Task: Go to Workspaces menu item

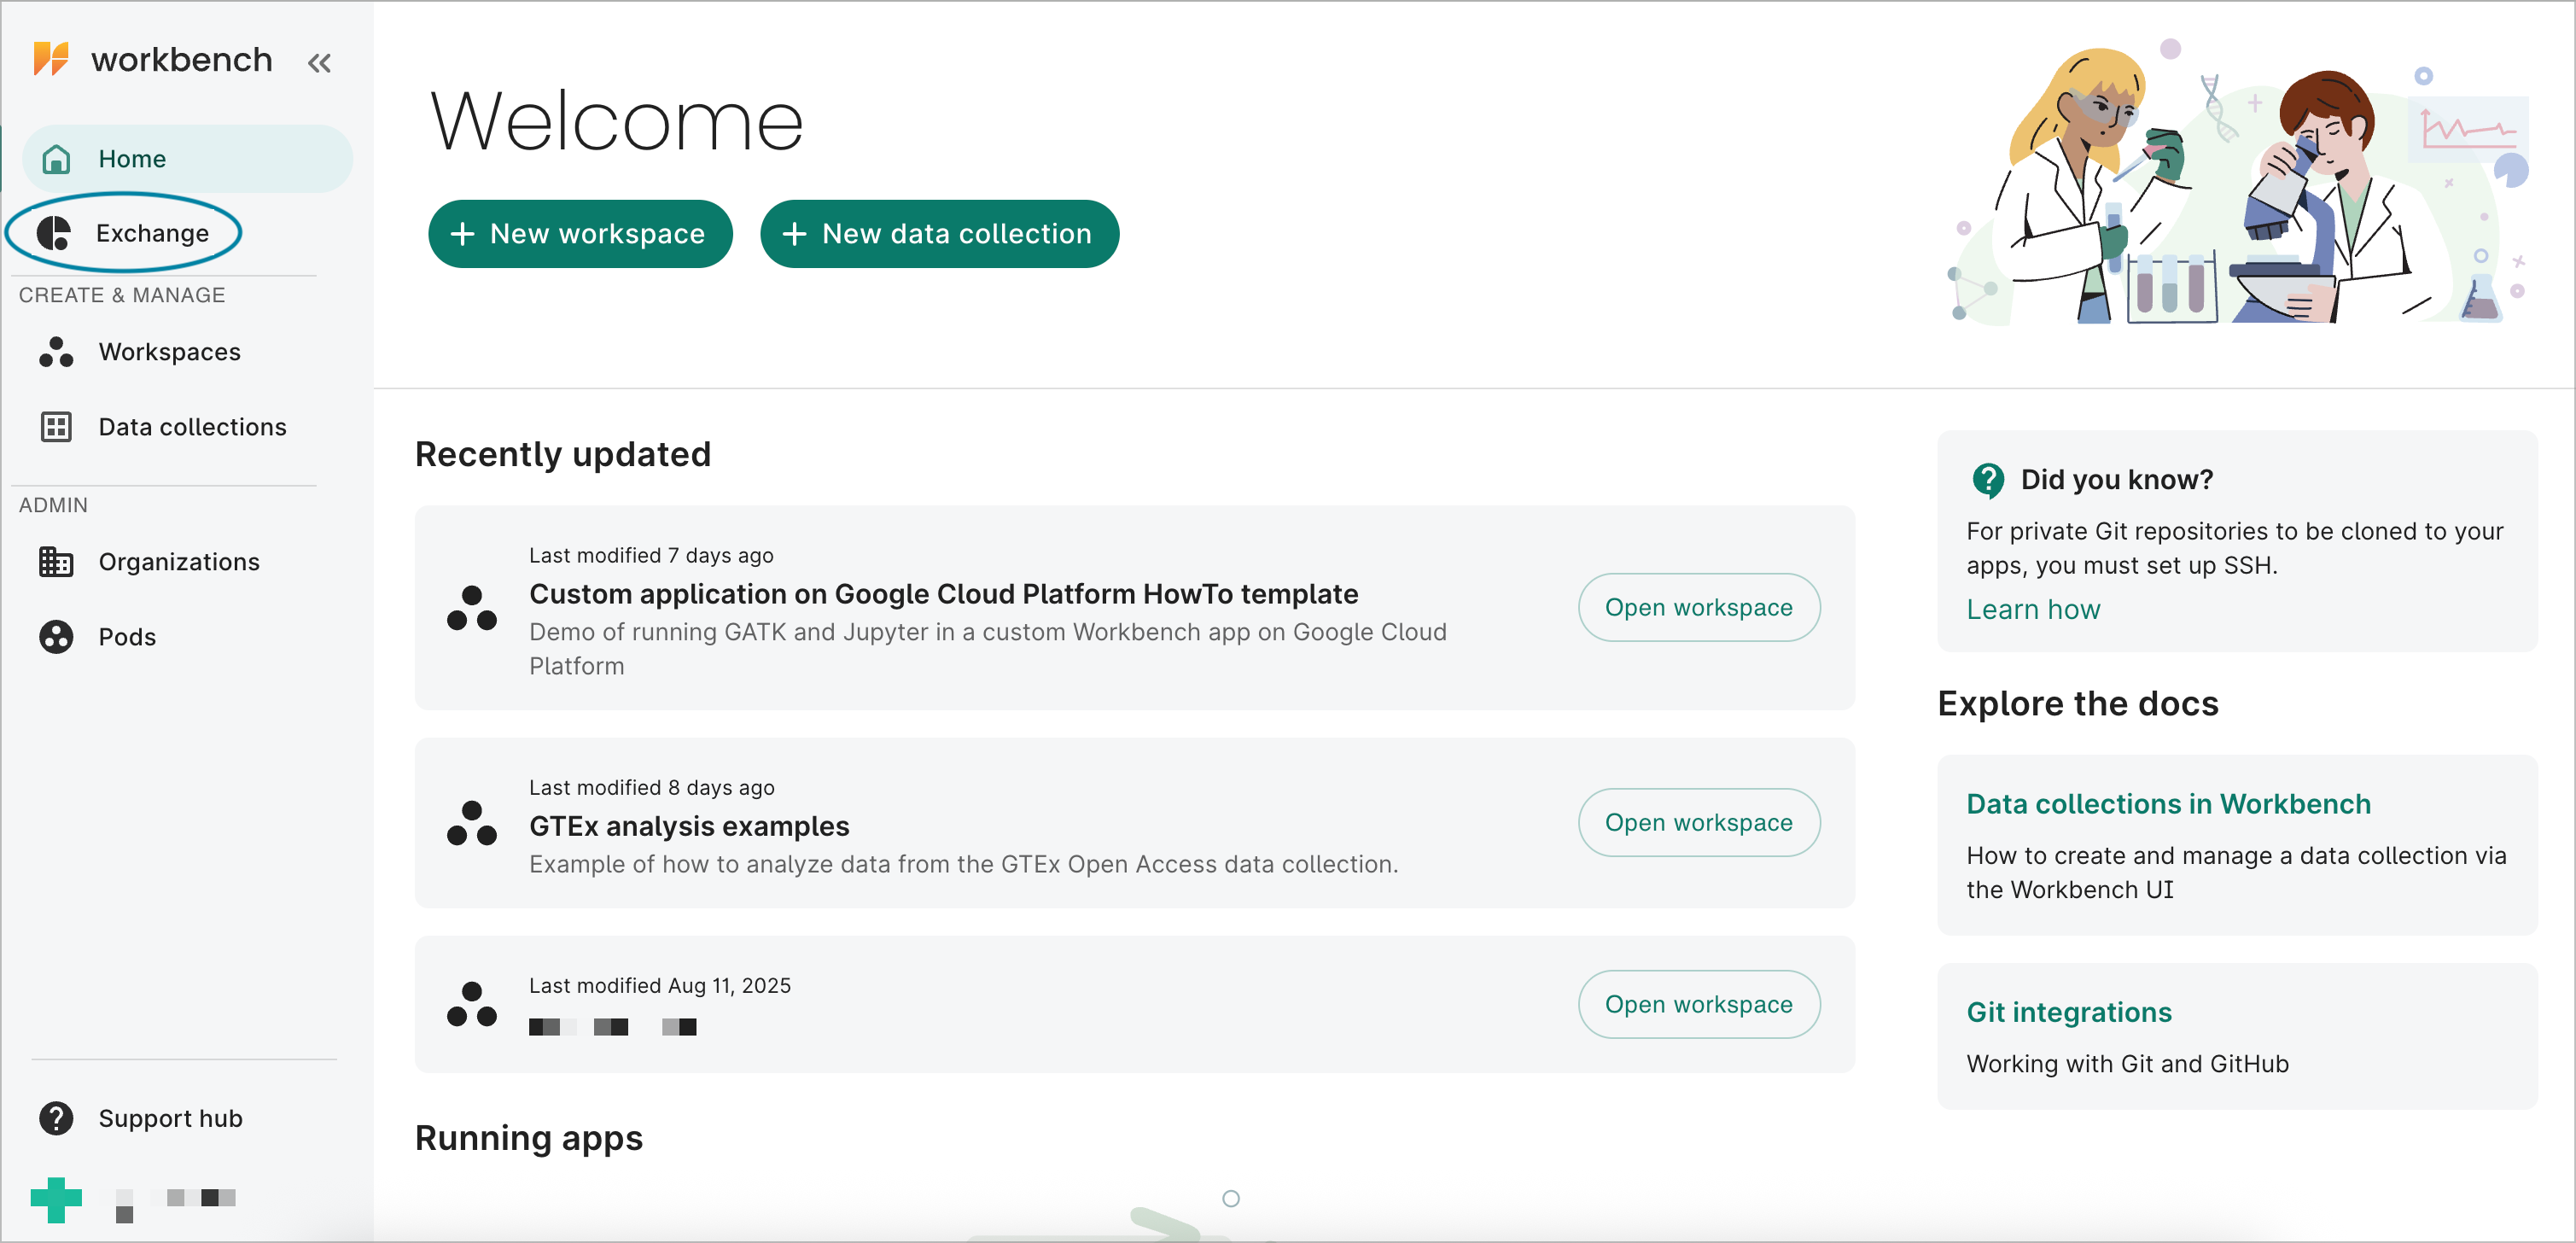Action: [x=169, y=352]
